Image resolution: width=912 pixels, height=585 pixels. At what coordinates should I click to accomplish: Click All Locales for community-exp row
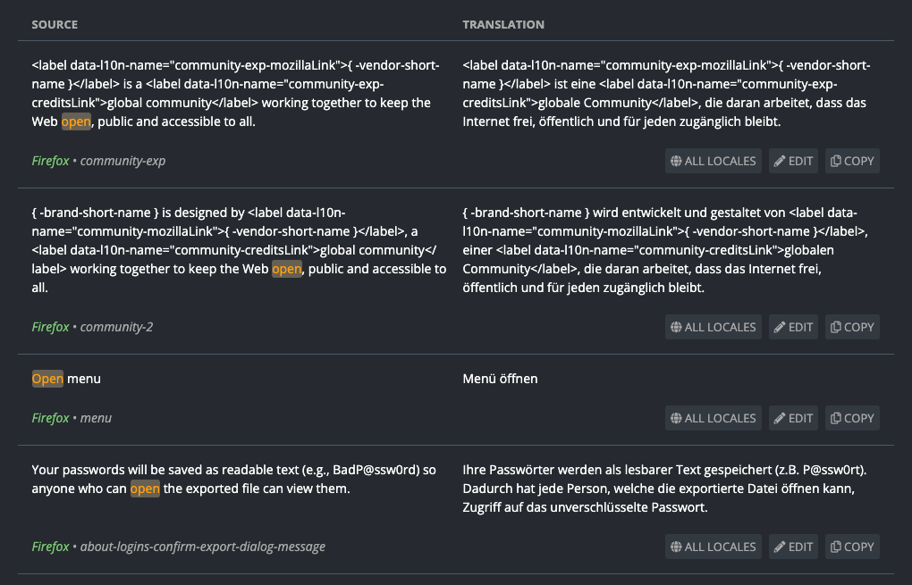click(714, 161)
